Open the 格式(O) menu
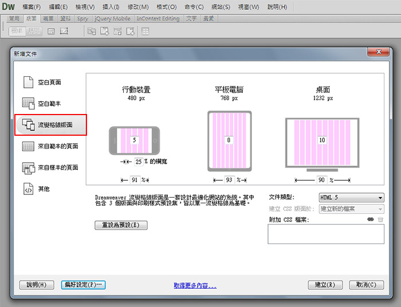 tap(167, 7)
